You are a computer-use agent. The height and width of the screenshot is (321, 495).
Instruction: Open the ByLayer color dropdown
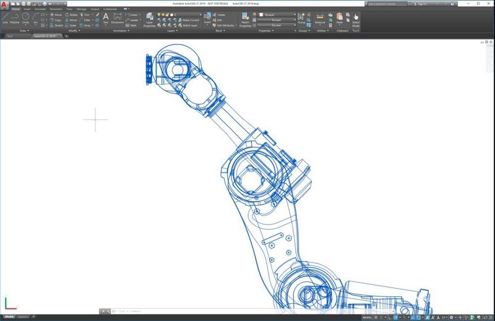277,15
